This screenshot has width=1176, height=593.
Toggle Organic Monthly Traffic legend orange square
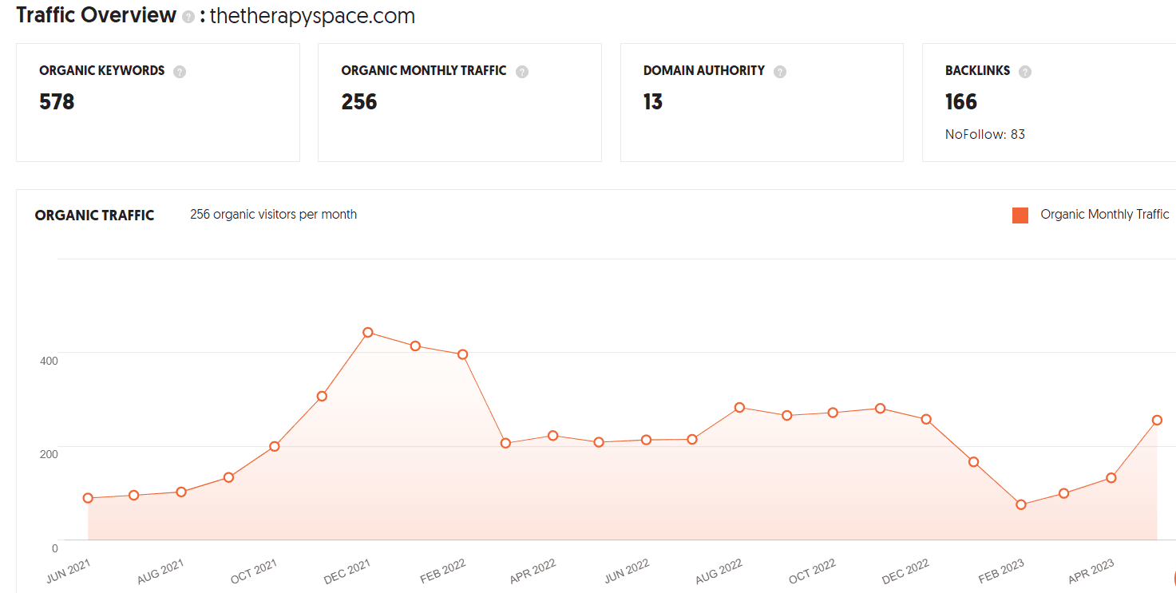(x=1020, y=215)
